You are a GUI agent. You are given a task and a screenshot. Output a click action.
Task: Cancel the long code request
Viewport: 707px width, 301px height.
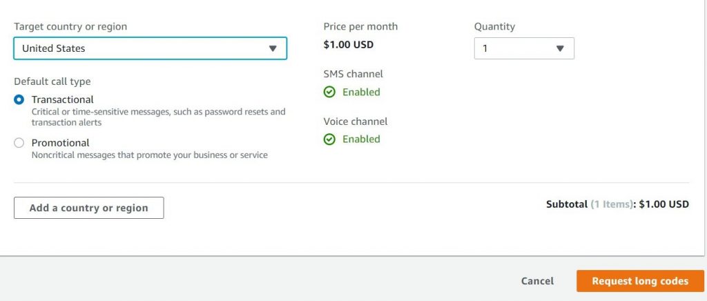point(537,281)
